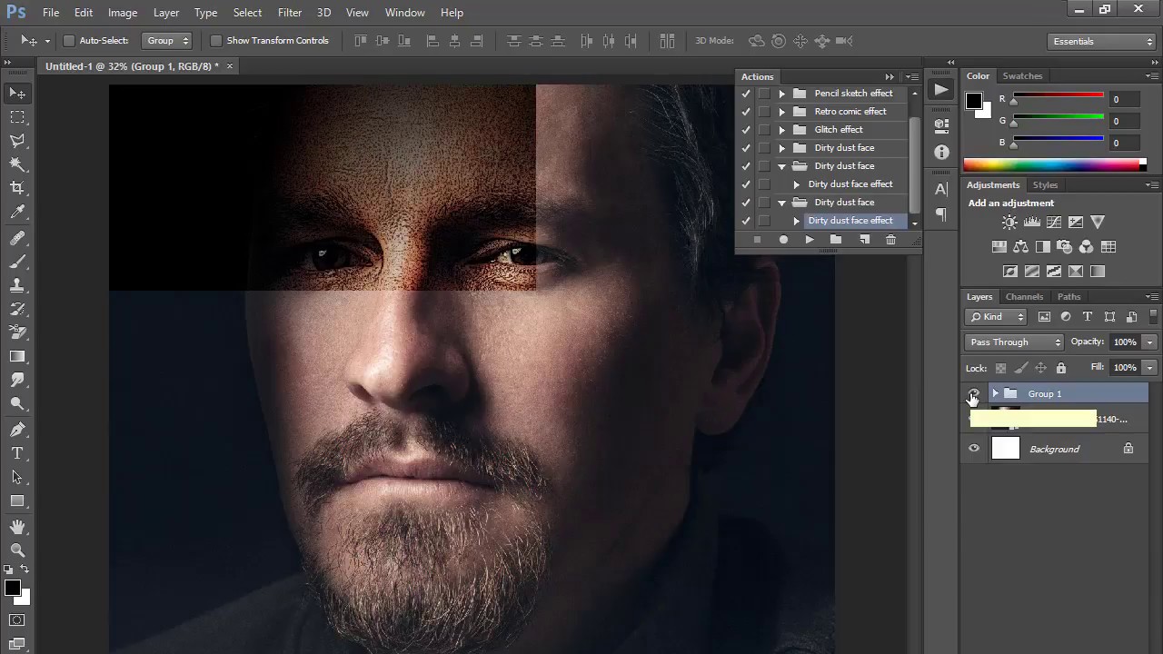This screenshot has width=1163, height=654.
Task: Add an Invert adjustment
Action: click(1009, 272)
